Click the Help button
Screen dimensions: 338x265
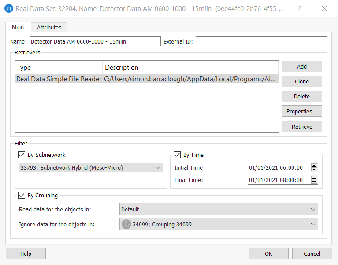coord(26,254)
